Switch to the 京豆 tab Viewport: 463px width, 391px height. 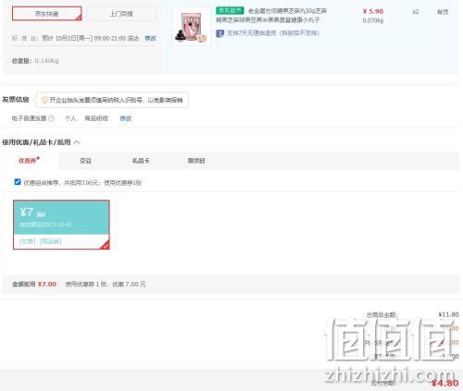[85, 161]
